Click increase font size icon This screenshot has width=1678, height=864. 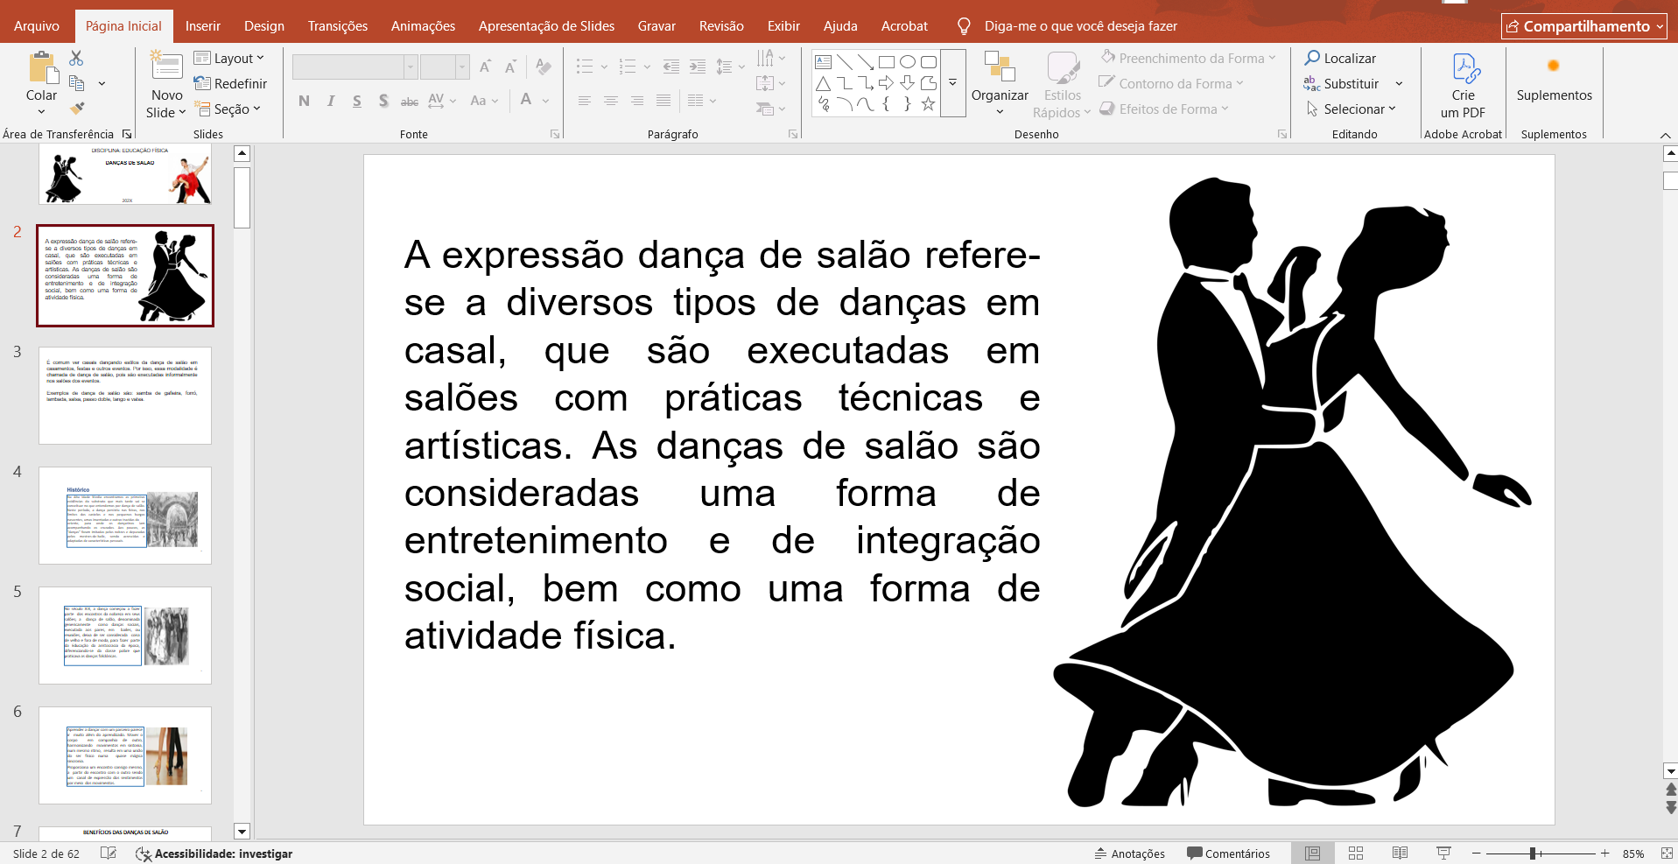tap(485, 67)
